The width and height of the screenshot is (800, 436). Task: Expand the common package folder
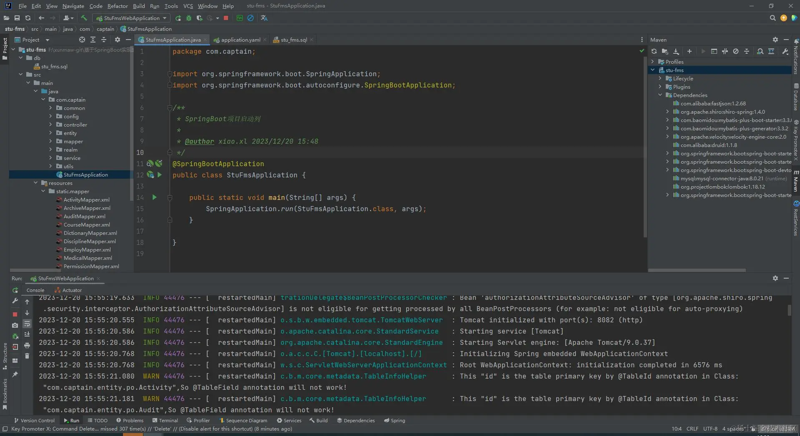[50, 108]
